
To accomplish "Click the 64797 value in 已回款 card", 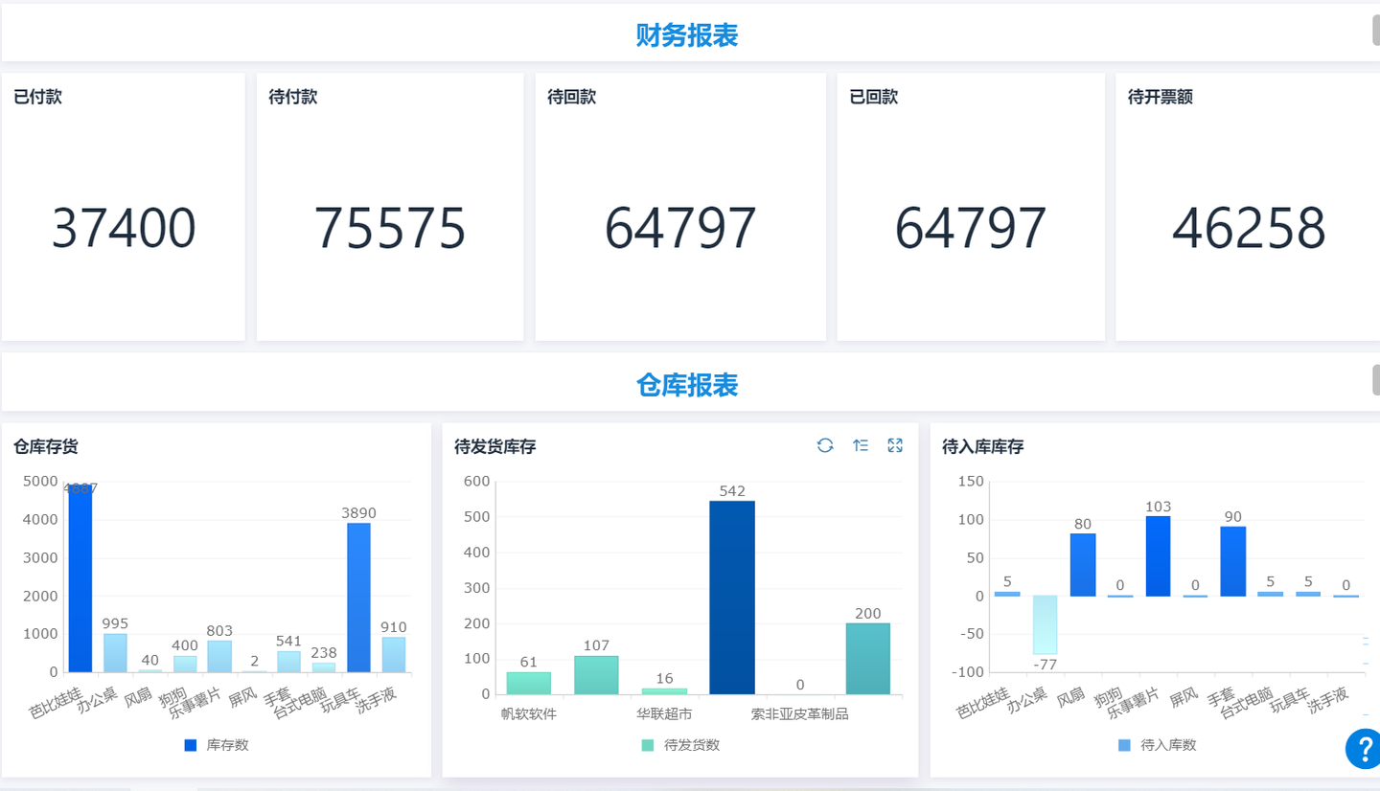I will point(971,229).
